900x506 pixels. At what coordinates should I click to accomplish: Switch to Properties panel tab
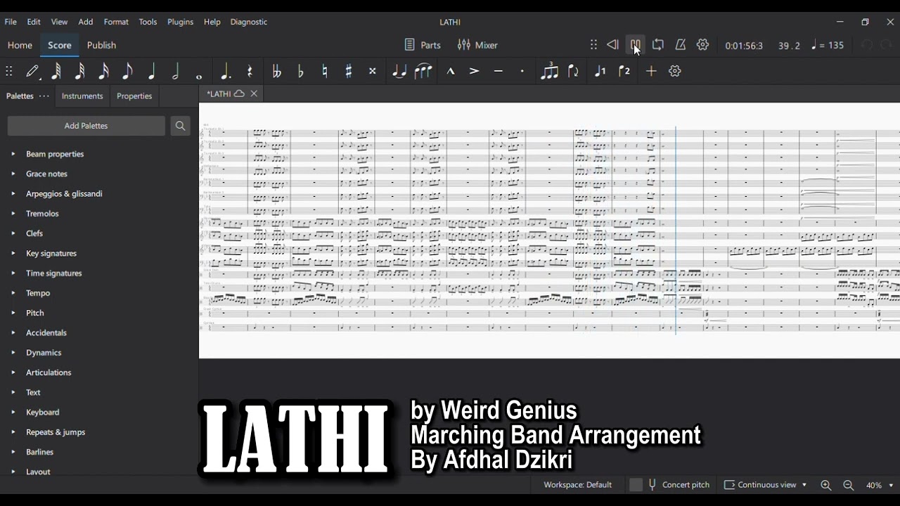(134, 96)
